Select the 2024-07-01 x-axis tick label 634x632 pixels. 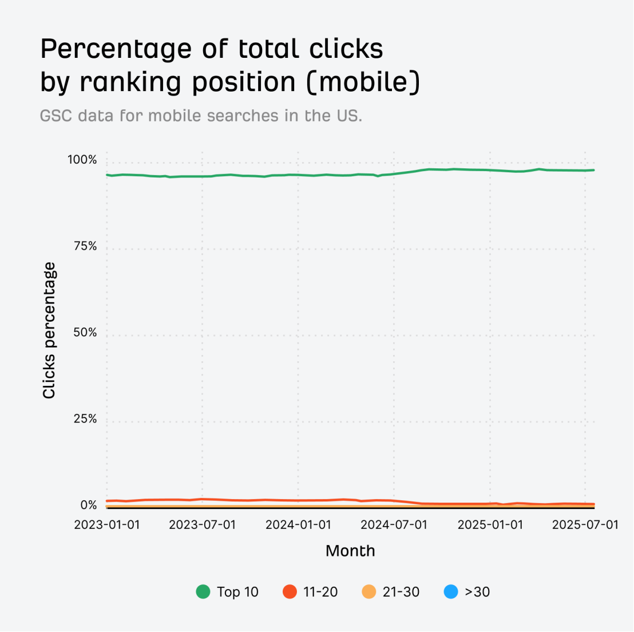click(394, 524)
